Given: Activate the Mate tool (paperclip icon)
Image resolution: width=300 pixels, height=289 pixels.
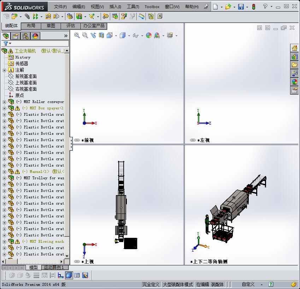Looking at the screenshot, I should (x=27, y=16).
